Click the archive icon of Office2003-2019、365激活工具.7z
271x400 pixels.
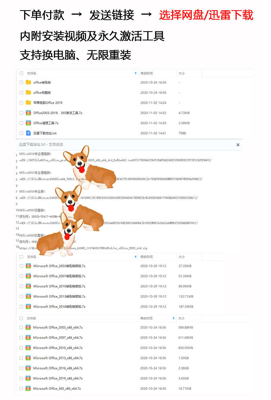(x=28, y=113)
